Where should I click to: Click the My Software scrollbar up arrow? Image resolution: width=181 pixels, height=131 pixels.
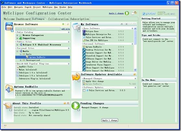[x=135, y=29]
